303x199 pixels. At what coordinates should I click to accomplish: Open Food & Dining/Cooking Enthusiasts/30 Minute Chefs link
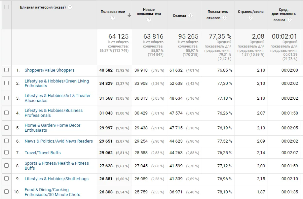52,192
